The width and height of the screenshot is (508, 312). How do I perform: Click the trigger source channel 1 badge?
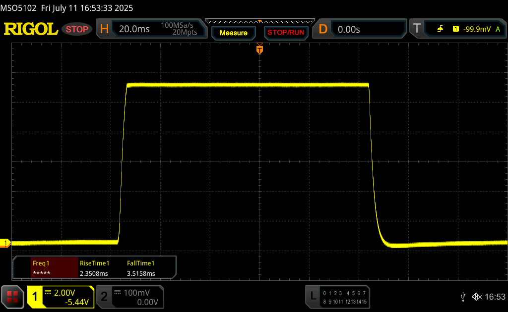click(x=456, y=29)
